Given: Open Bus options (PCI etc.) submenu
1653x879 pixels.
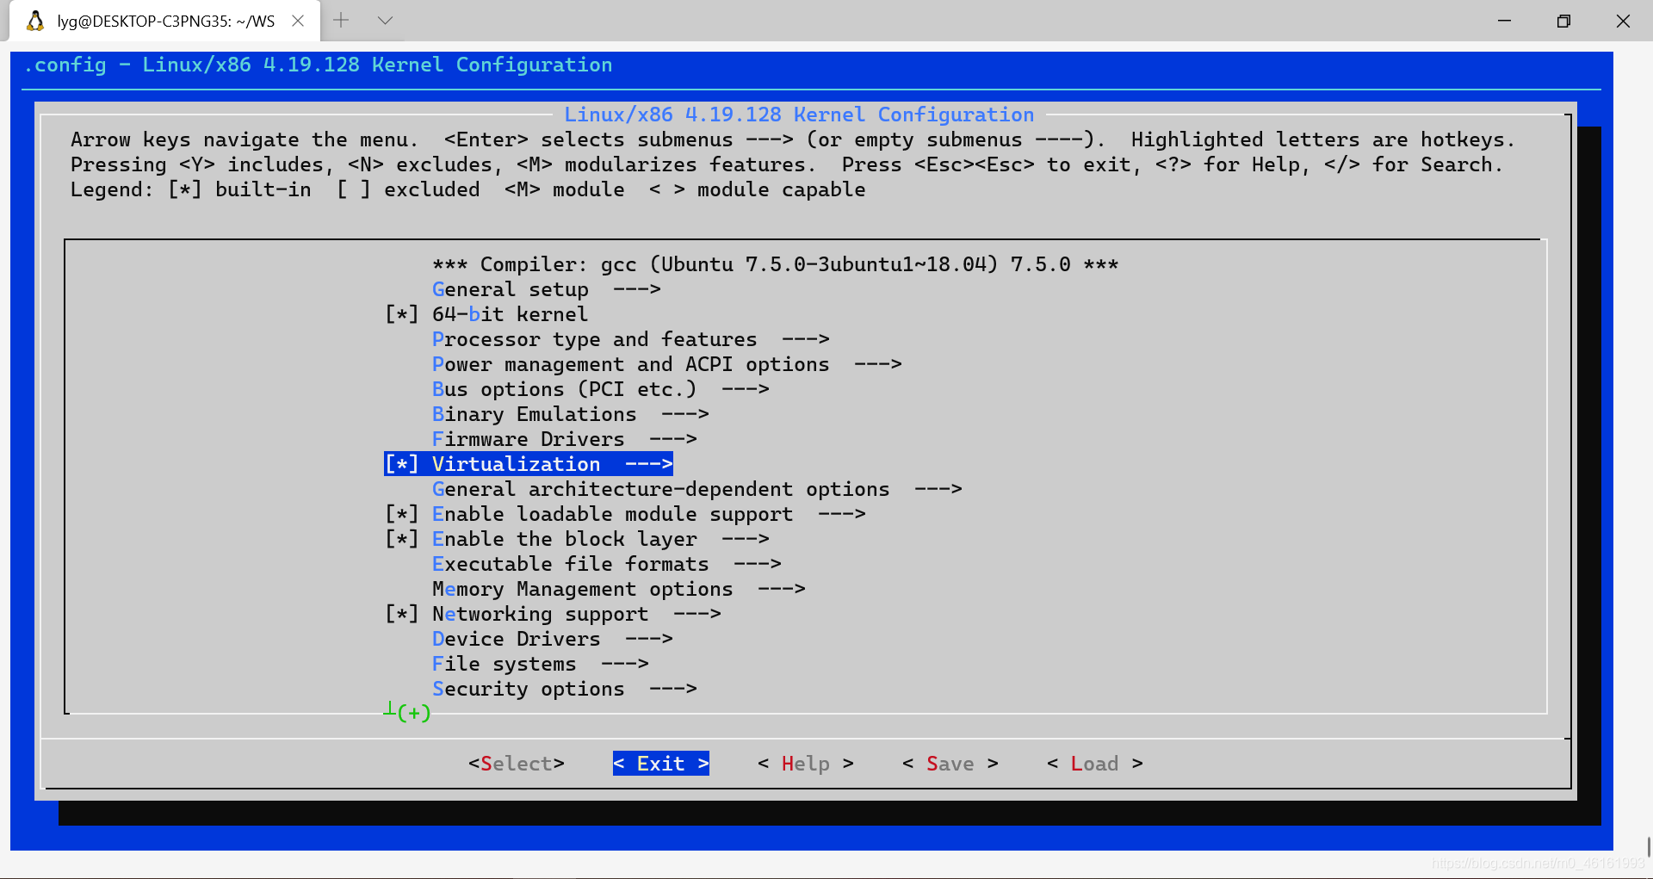Looking at the screenshot, I should [600, 389].
